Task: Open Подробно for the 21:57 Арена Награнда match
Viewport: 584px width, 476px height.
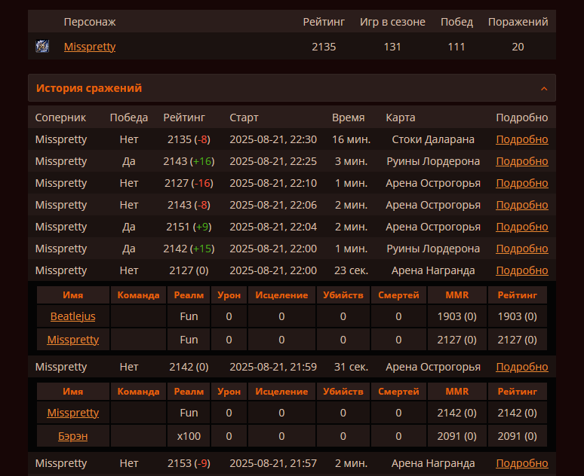Action: (522, 463)
